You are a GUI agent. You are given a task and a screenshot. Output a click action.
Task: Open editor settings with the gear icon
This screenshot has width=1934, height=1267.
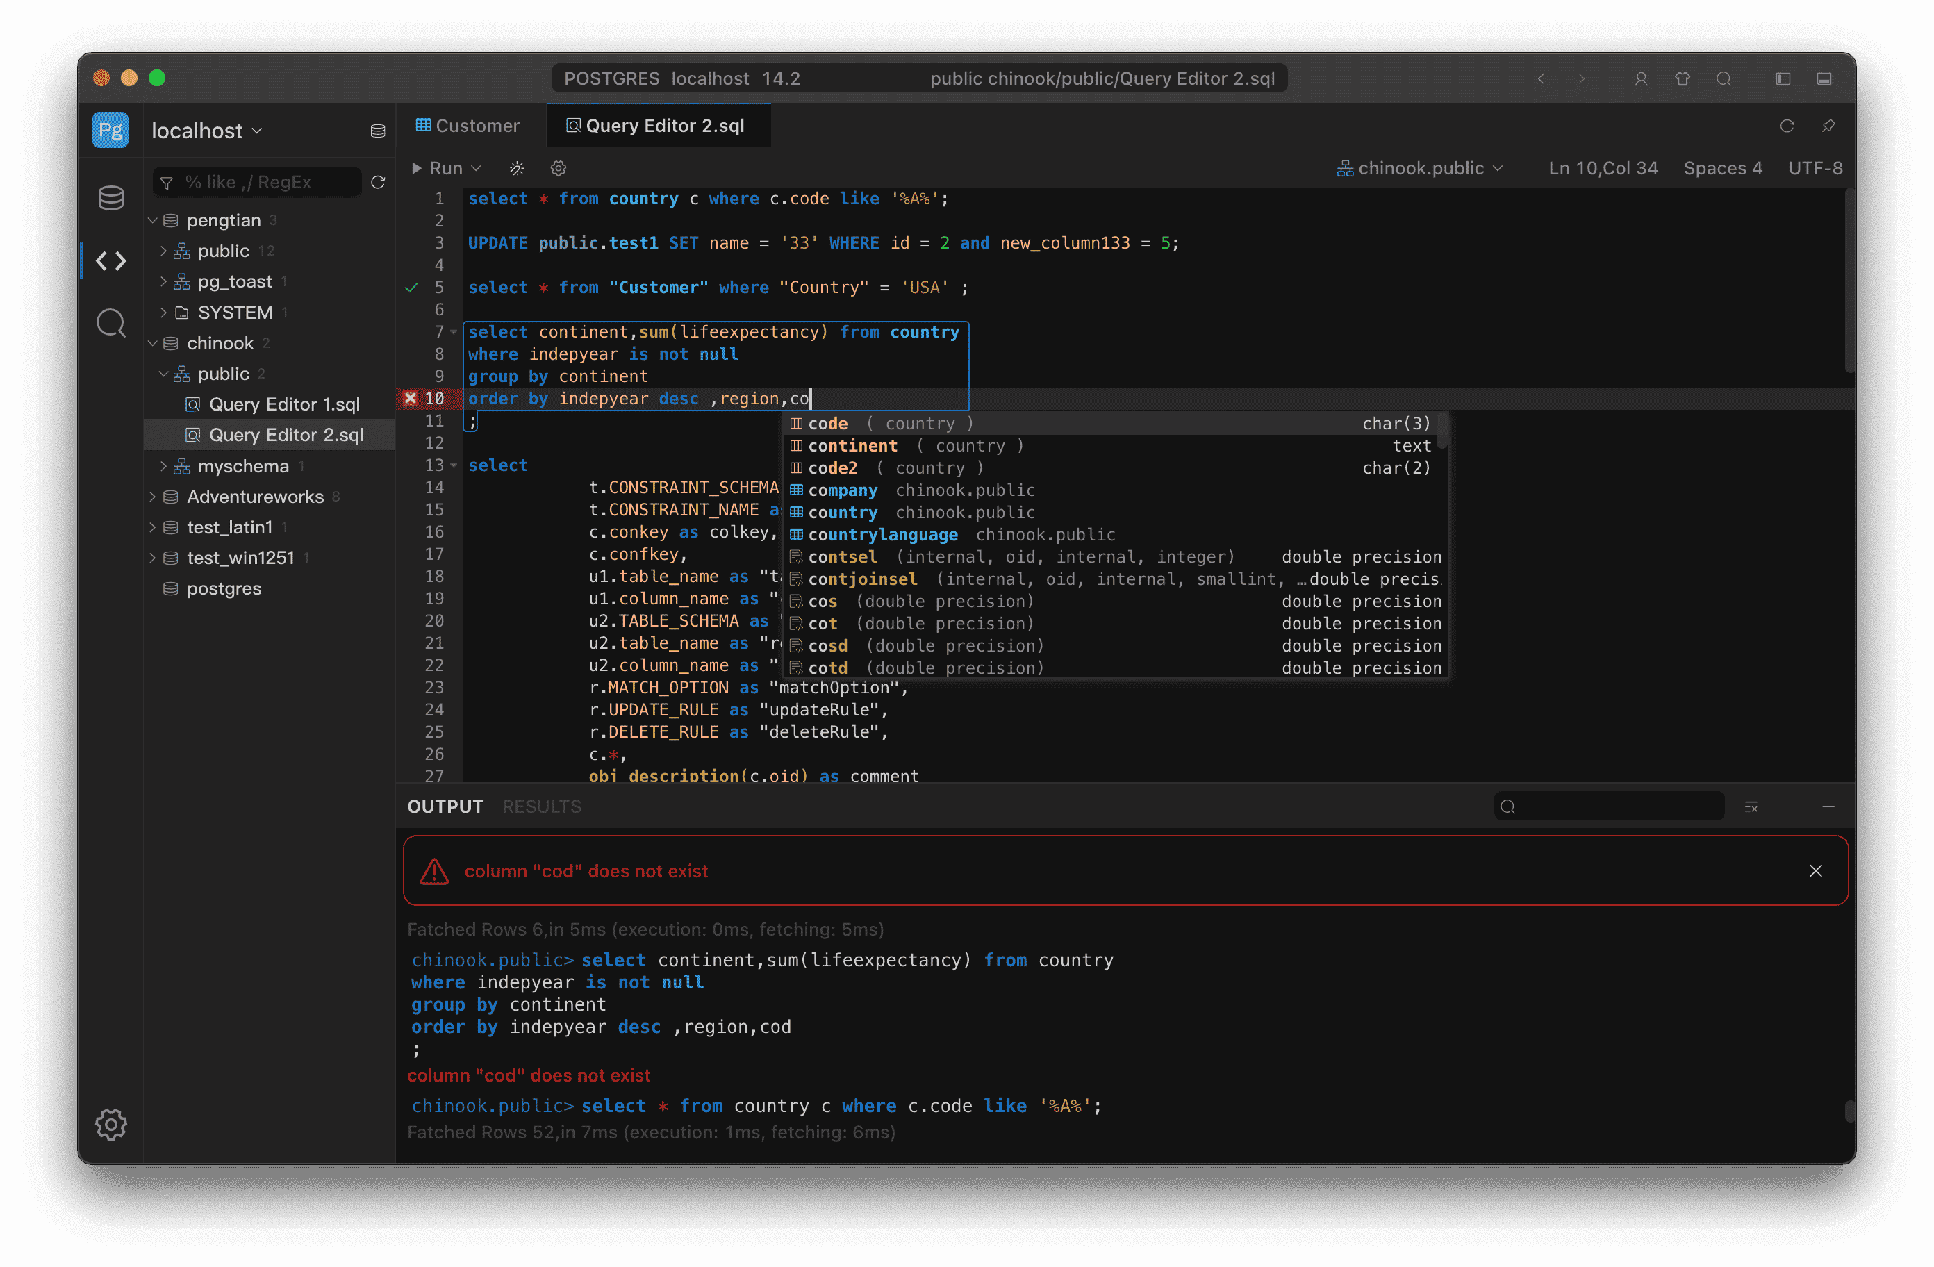click(559, 168)
